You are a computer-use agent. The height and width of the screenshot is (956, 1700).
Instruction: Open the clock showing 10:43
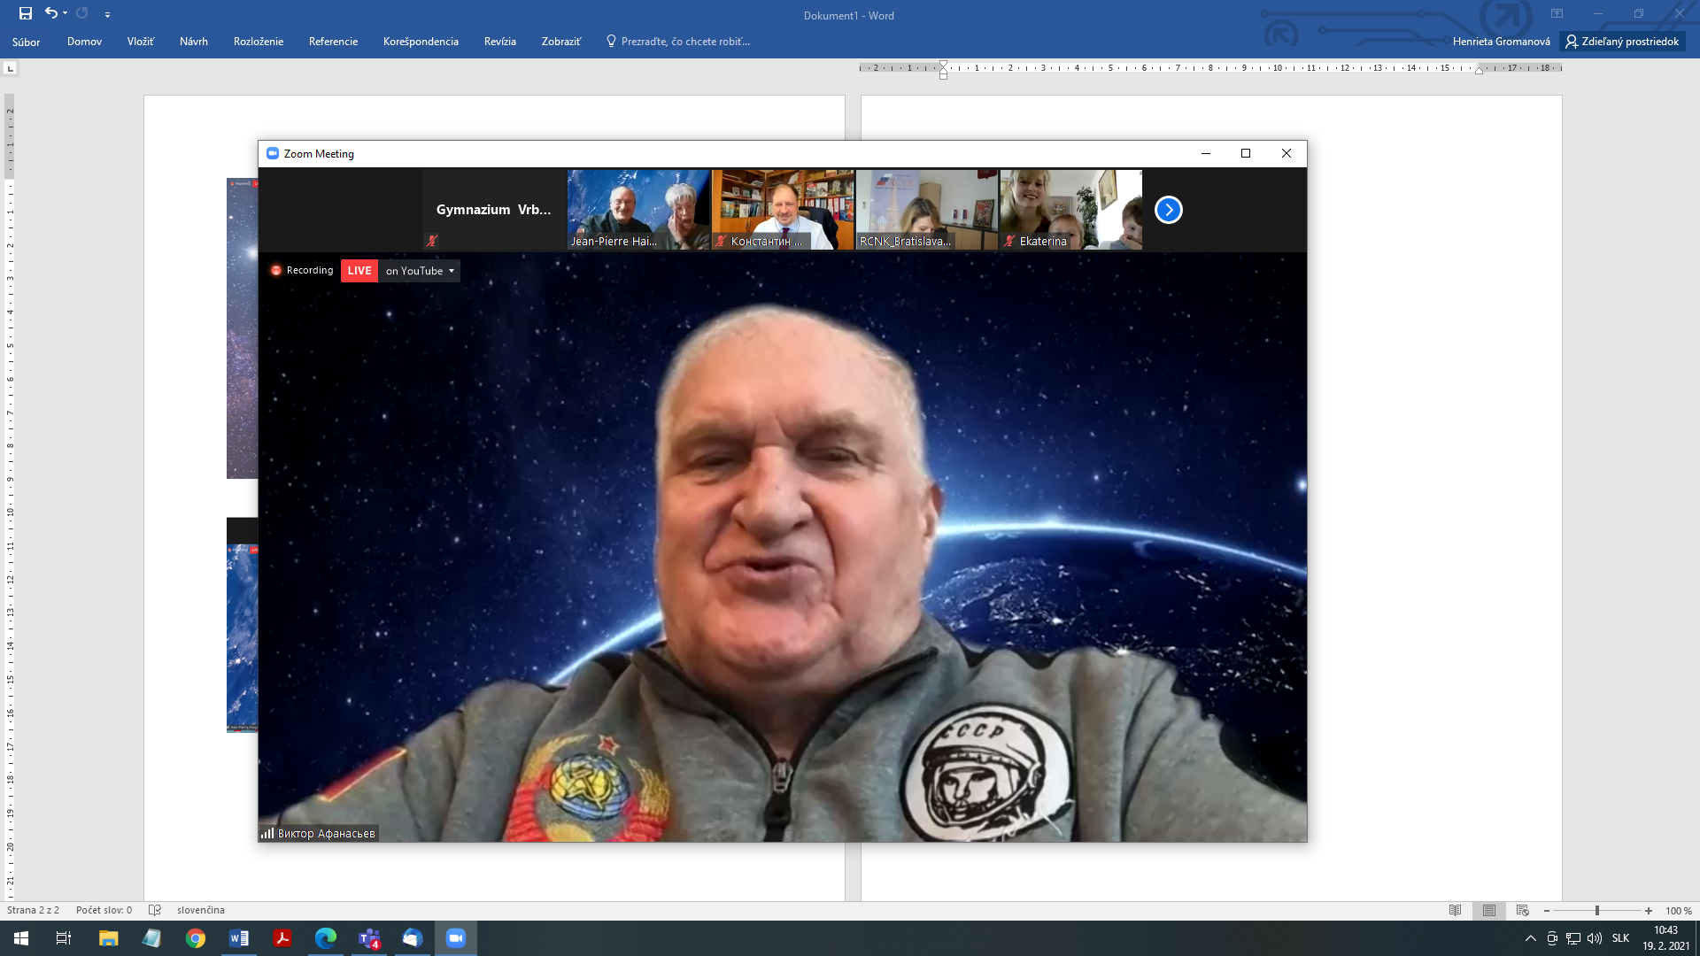(1665, 938)
